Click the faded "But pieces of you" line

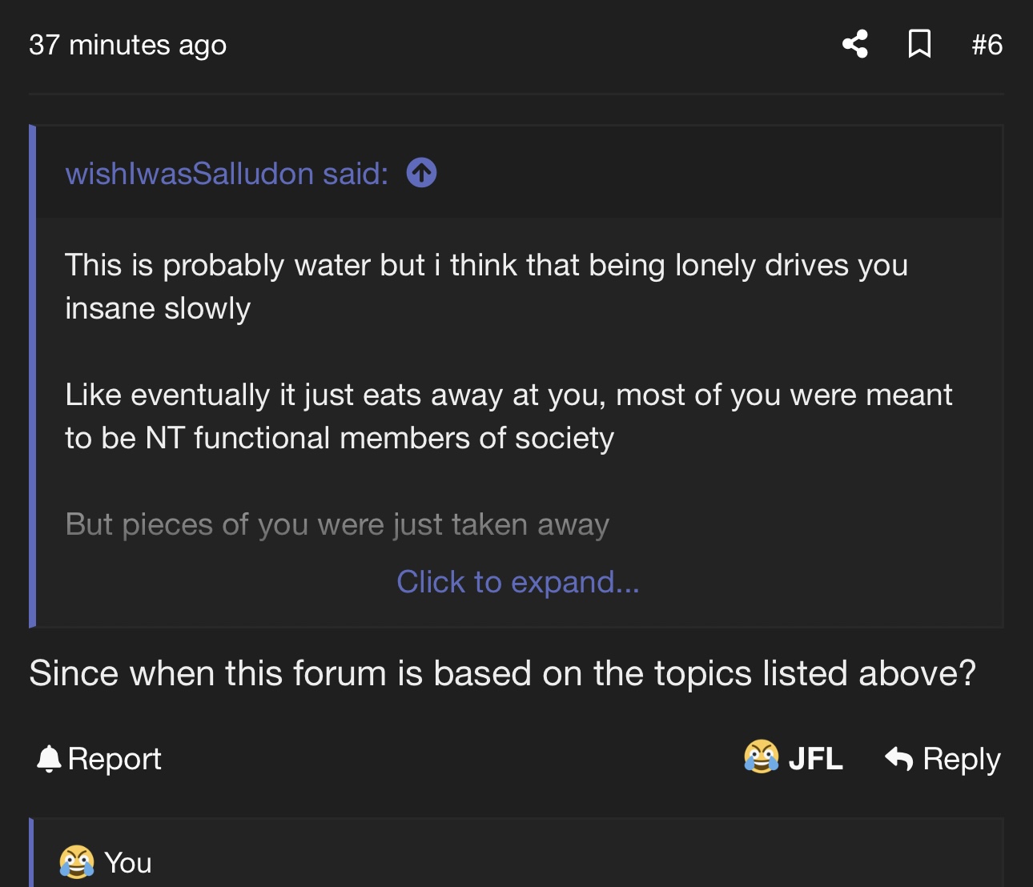[x=337, y=524]
